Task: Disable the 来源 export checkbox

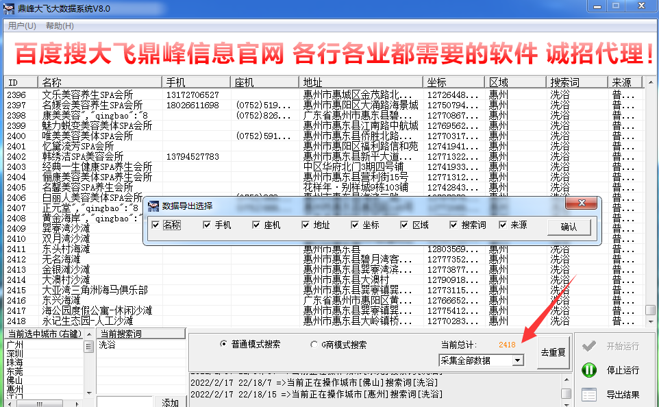Action: click(503, 225)
